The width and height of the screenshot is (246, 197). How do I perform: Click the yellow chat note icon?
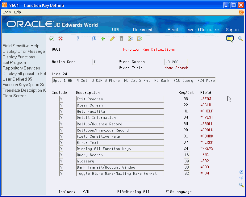(230, 39)
